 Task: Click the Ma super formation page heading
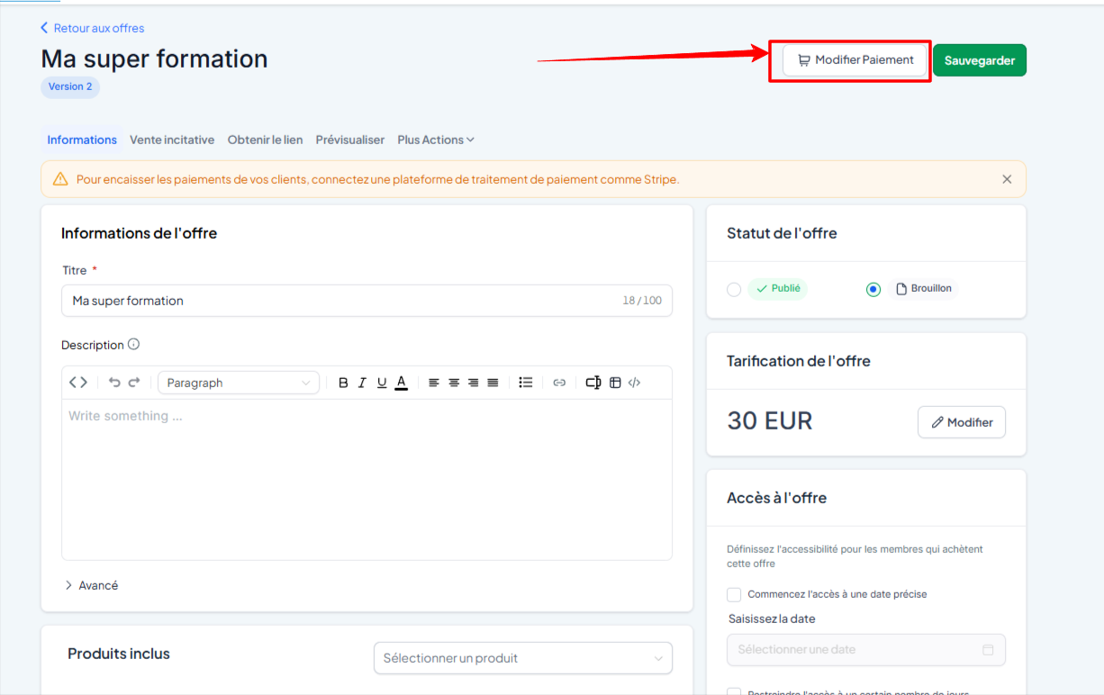click(x=154, y=59)
